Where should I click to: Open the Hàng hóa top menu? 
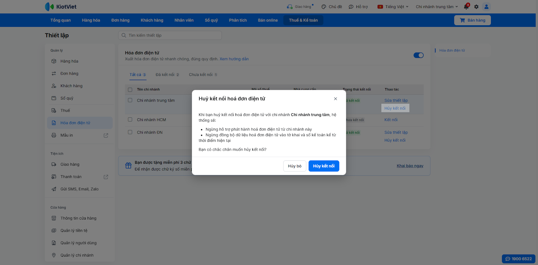pyautogui.click(x=91, y=20)
